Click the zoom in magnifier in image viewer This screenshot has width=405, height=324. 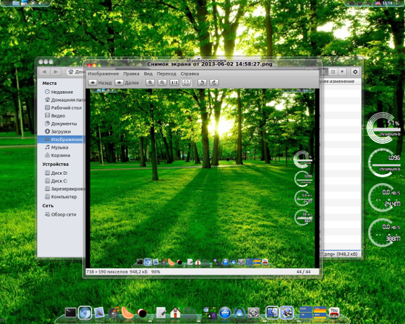pos(150,82)
